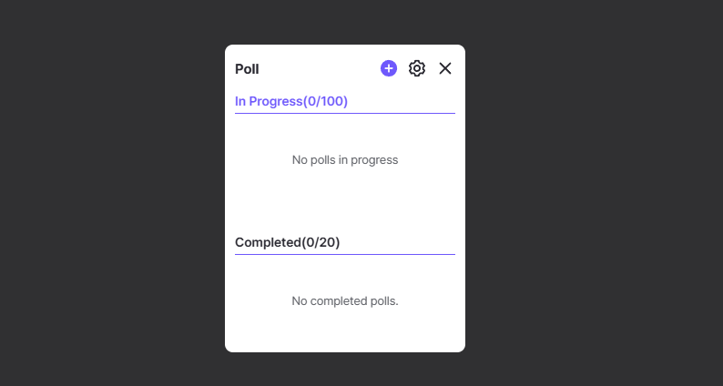Dismiss the Poll dialog

coord(445,68)
